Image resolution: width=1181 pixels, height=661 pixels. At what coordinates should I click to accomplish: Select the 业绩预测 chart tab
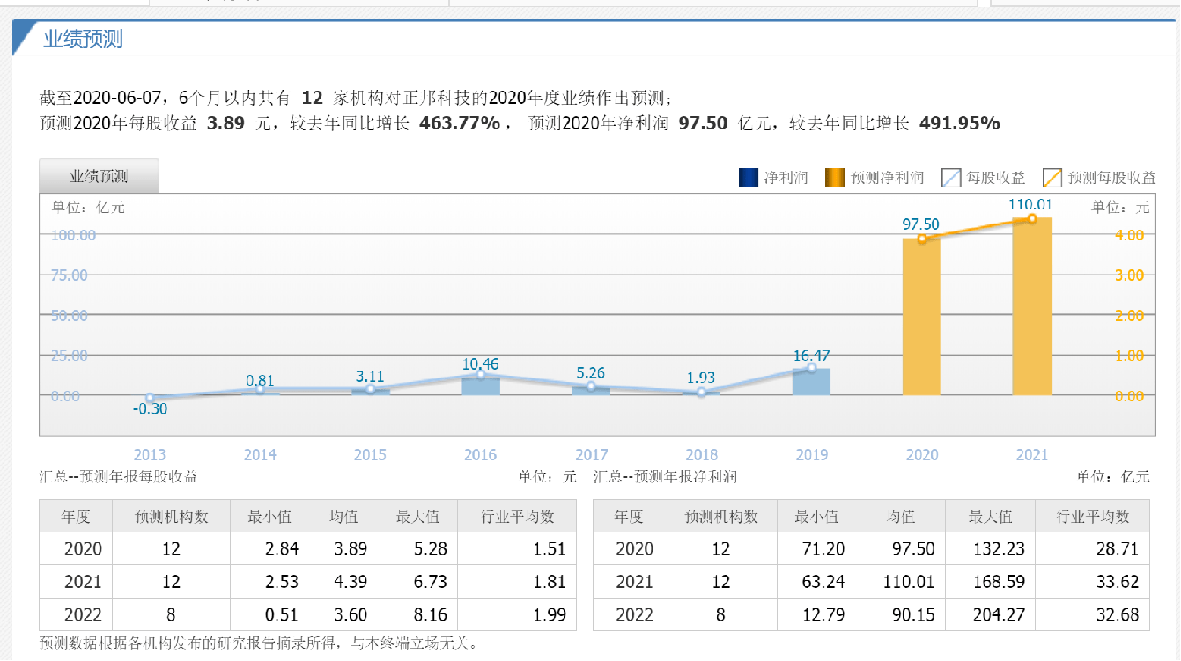coord(99,176)
